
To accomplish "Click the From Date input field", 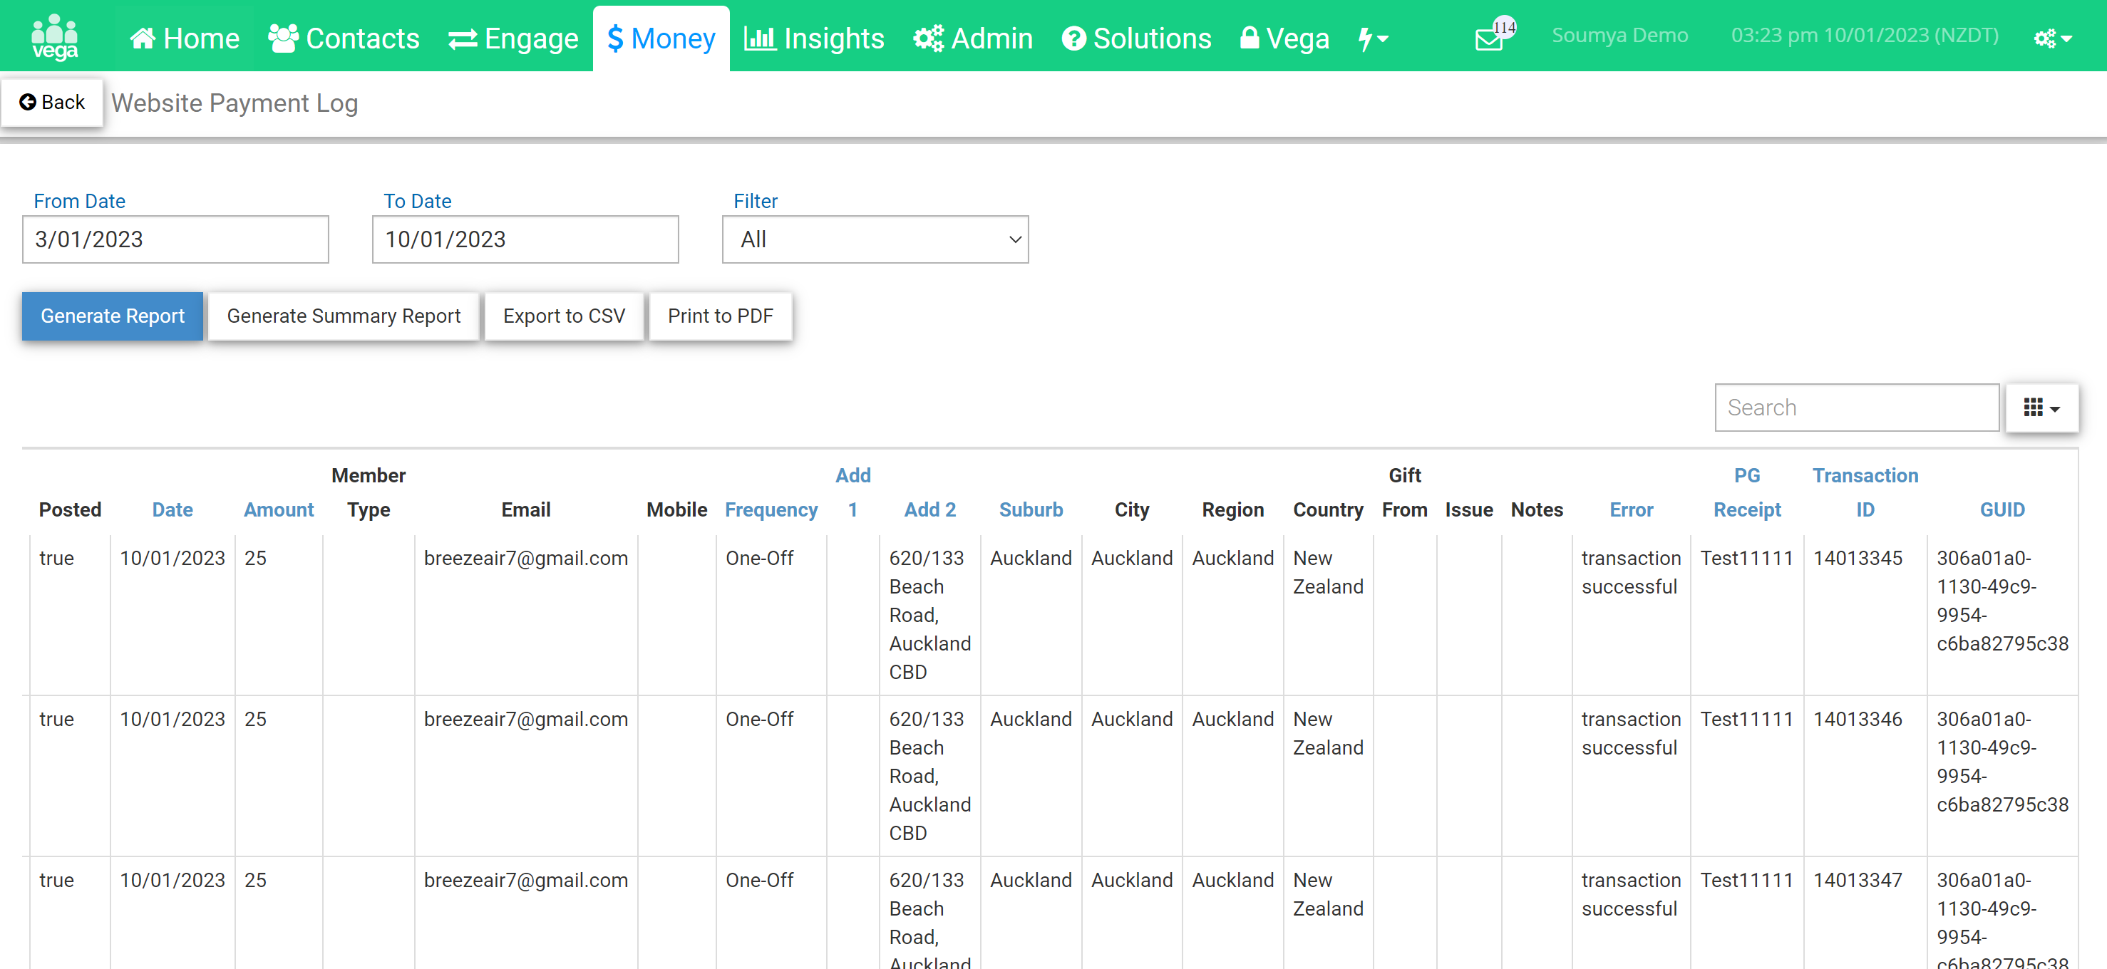I will [x=175, y=239].
